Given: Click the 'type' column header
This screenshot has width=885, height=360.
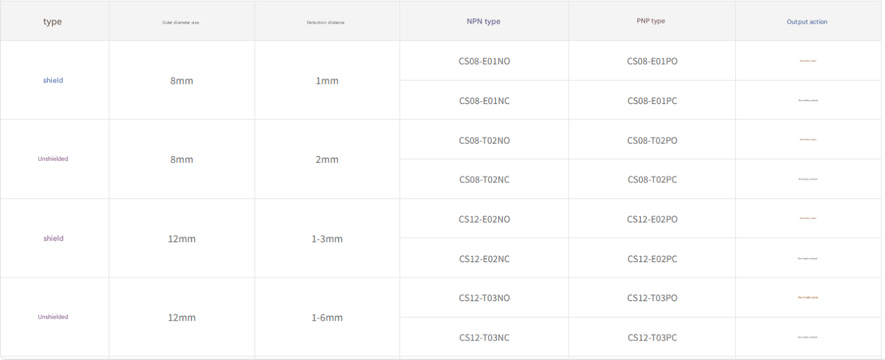Looking at the screenshot, I should point(53,22).
